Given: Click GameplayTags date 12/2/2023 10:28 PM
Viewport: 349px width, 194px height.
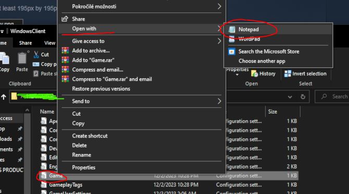Looking at the screenshot, I should coord(176,185).
